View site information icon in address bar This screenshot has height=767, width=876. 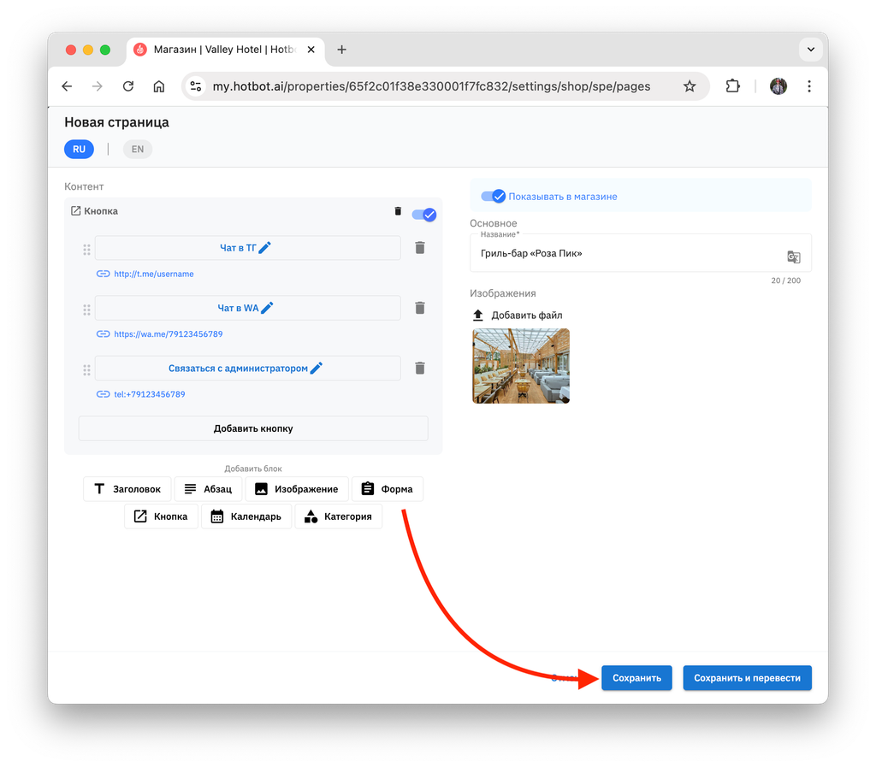point(196,86)
